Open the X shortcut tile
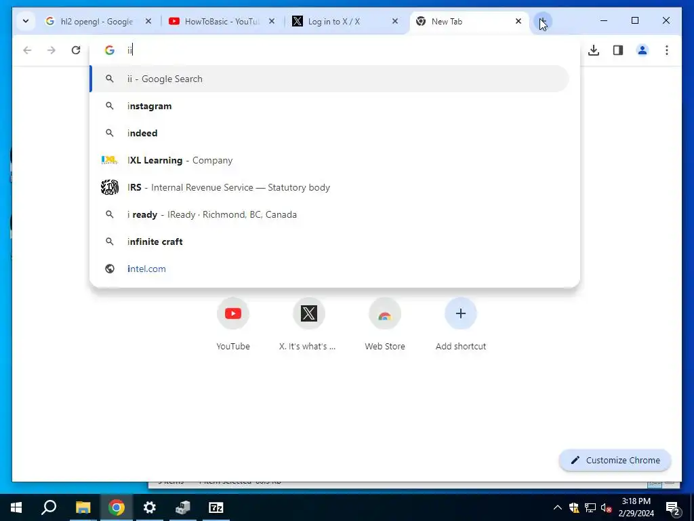Viewport: 694px width, 521px height. [308, 324]
